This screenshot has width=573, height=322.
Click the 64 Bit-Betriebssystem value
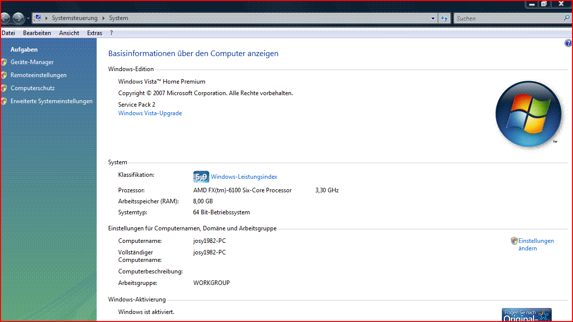pyautogui.click(x=221, y=212)
